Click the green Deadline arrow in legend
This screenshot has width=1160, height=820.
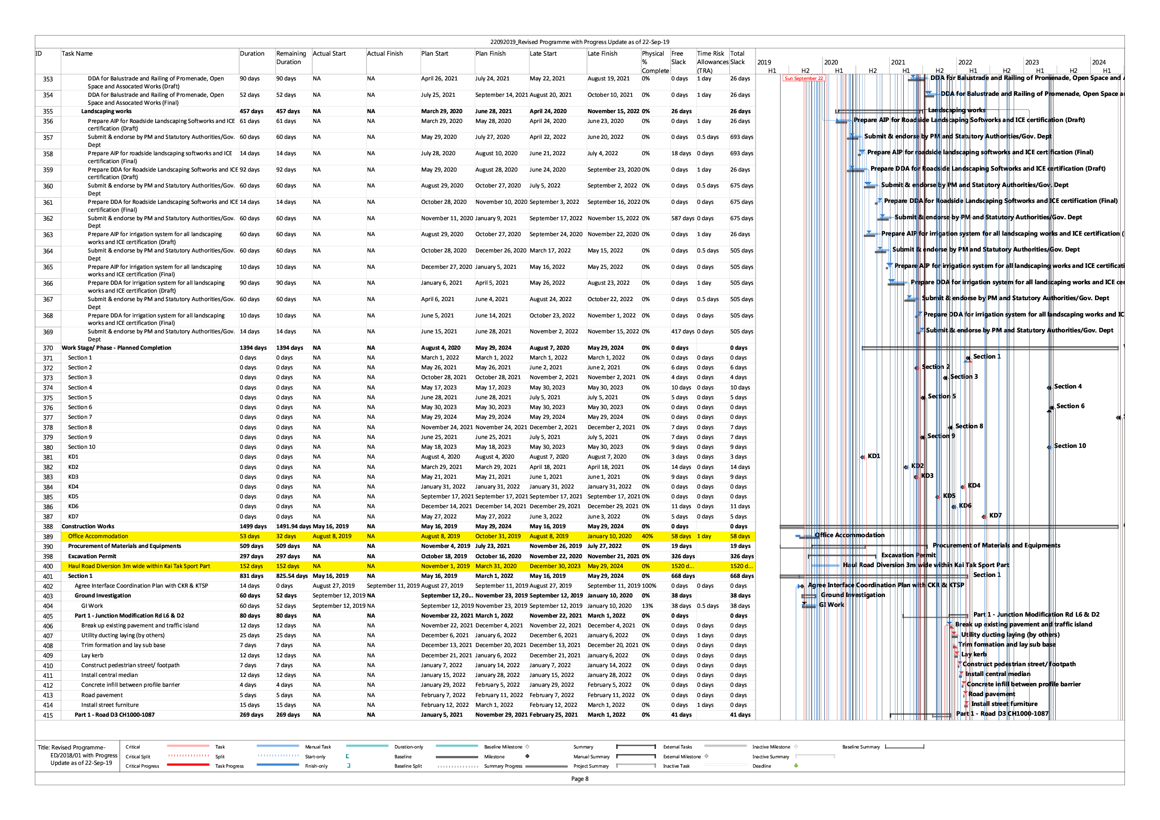coord(796,765)
